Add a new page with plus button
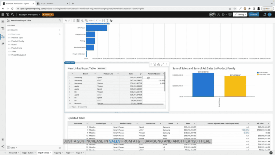The width and height of the screenshot is (275, 155). point(5,153)
